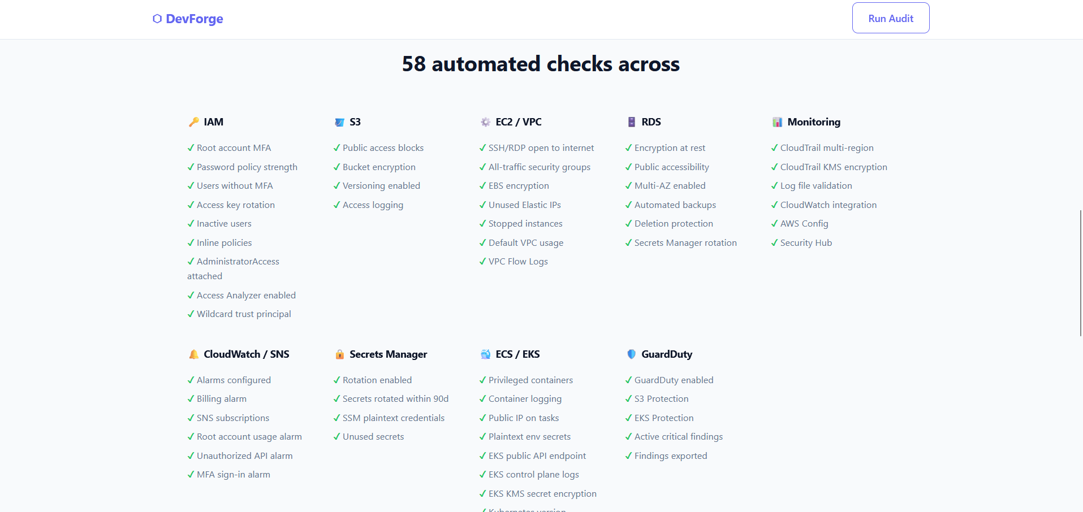Toggle the GuardDuty enabled check
1083x512 pixels.
pyautogui.click(x=674, y=380)
